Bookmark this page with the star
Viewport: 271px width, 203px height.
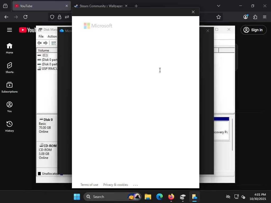click(218, 17)
